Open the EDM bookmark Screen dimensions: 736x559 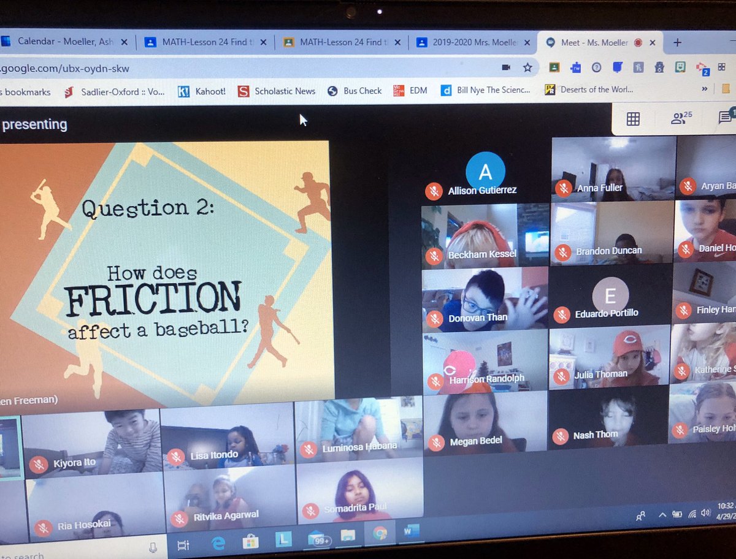[x=410, y=90]
